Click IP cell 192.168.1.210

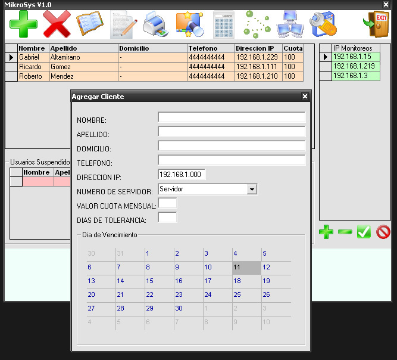pyautogui.click(x=258, y=76)
